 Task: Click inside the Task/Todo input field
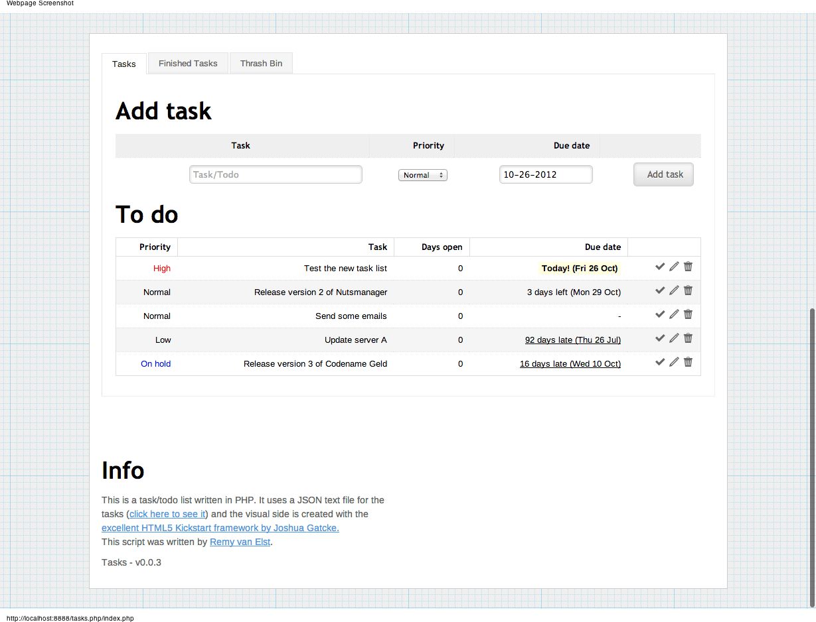pos(275,174)
